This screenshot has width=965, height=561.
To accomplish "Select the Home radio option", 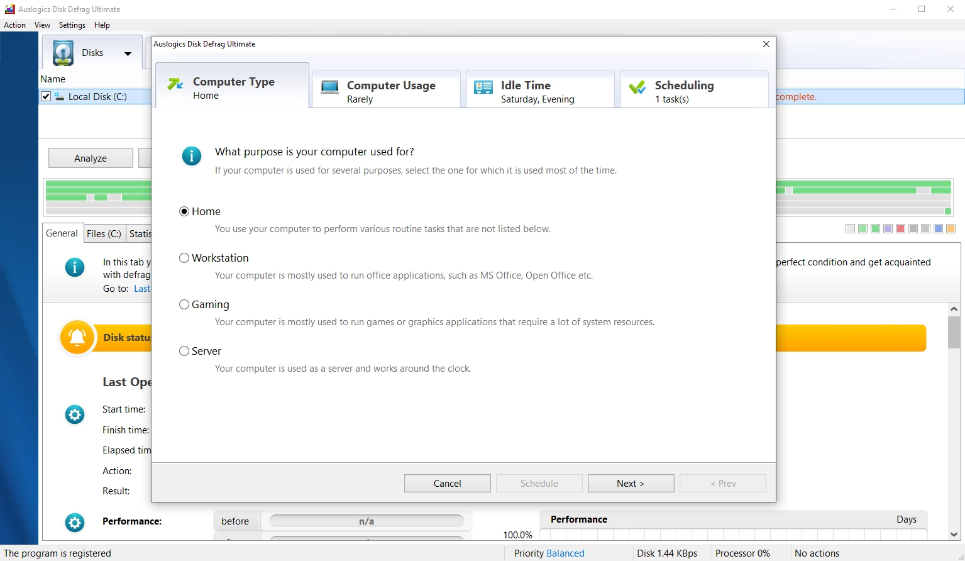I will [184, 211].
